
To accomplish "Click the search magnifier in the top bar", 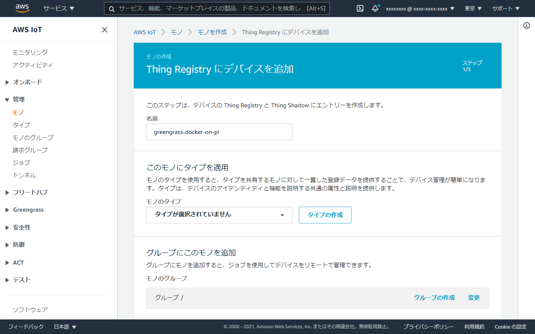I will point(111,8).
